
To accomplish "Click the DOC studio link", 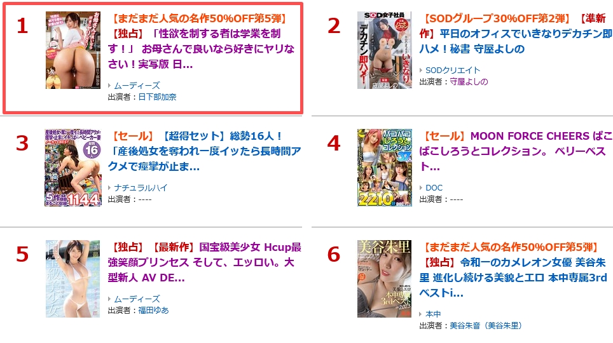I will point(434,187).
